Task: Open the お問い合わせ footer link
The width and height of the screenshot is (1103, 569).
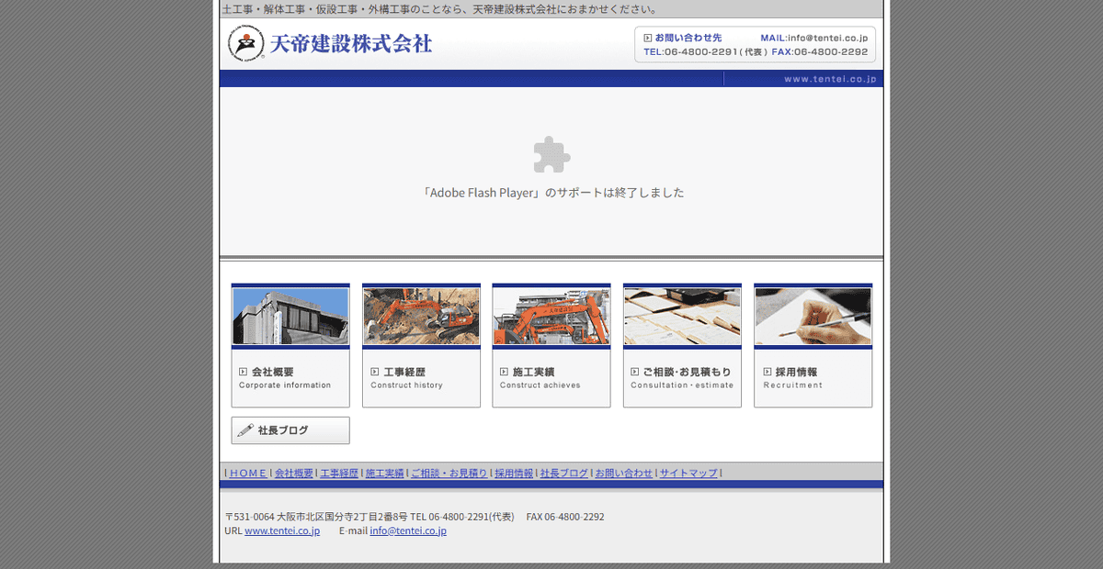Action: click(x=622, y=473)
